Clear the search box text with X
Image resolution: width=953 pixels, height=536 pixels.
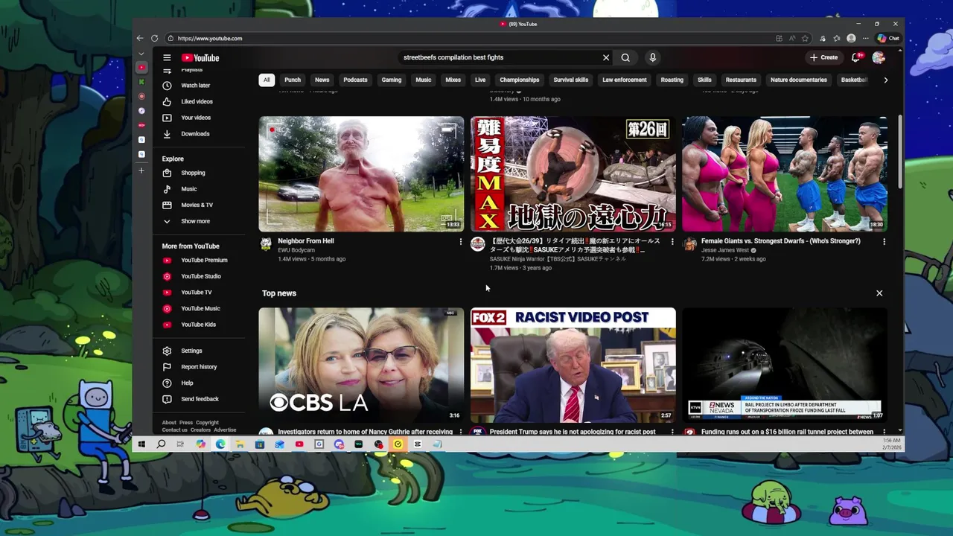pyautogui.click(x=606, y=57)
